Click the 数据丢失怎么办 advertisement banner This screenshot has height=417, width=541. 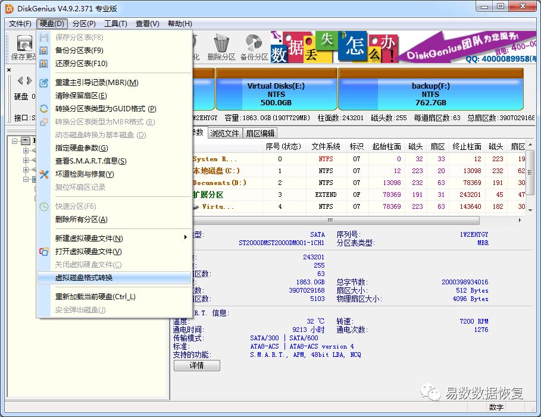click(x=334, y=47)
